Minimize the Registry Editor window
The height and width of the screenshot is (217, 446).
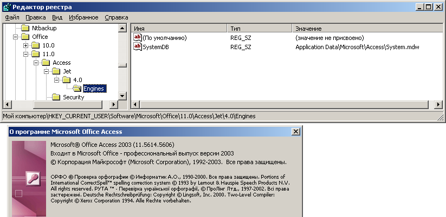pyautogui.click(x=419, y=7)
